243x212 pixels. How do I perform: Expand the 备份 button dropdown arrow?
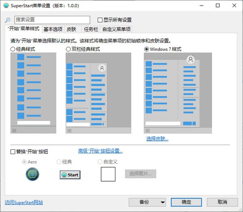click(x=162, y=202)
